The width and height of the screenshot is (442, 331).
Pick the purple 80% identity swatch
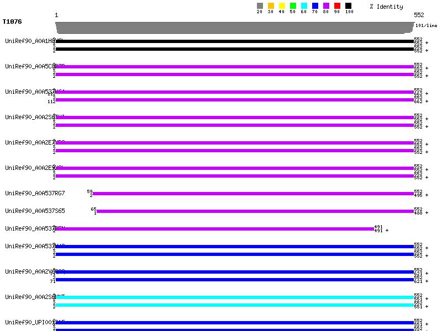tap(326, 6)
